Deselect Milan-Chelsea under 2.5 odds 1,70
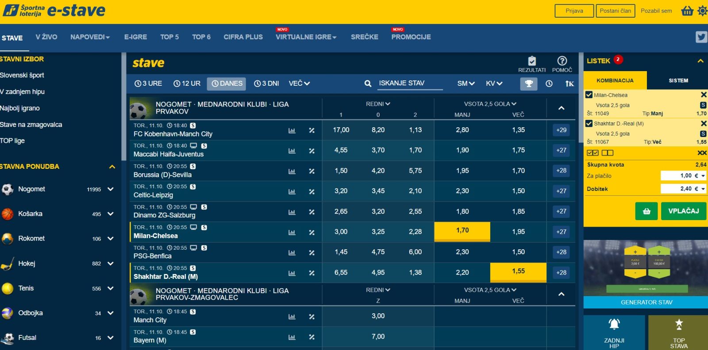The image size is (708, 350). coord(462,232)
